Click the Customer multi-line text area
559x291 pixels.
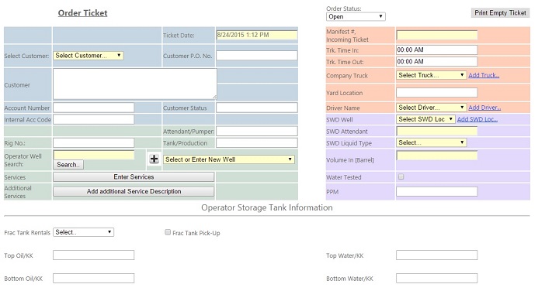[x=135, y=84]
